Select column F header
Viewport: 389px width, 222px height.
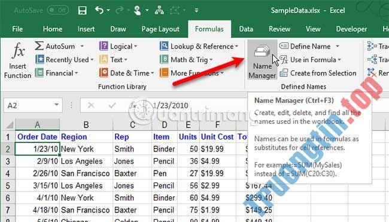pos(217,125)
